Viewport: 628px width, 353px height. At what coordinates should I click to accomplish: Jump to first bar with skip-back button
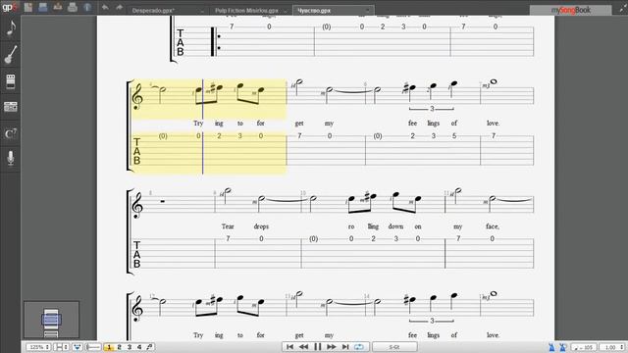290,346
